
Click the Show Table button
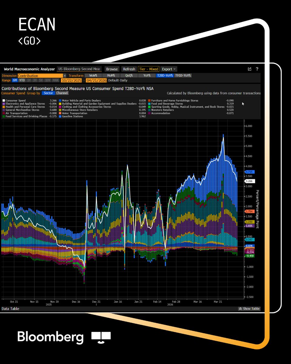[249, 308]
